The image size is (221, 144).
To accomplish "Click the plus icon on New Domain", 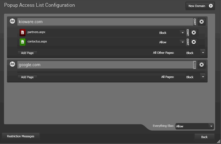I will (211, 6).
